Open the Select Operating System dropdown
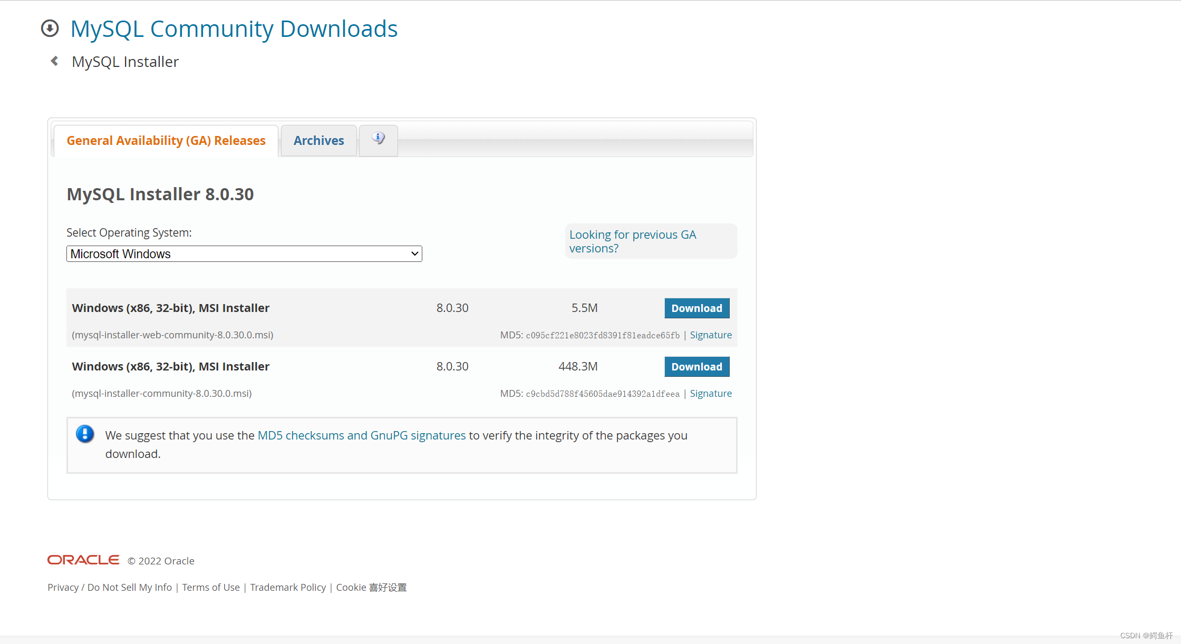Screen dimensions: 1181x644 244,254
